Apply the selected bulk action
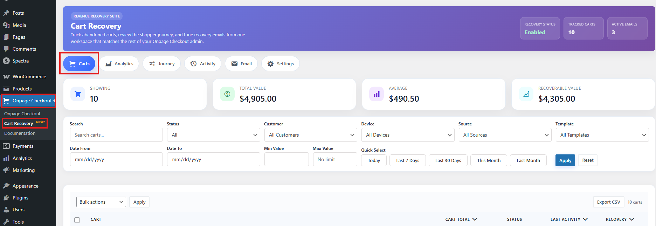 pyautogui.click(x=139, y=202)
